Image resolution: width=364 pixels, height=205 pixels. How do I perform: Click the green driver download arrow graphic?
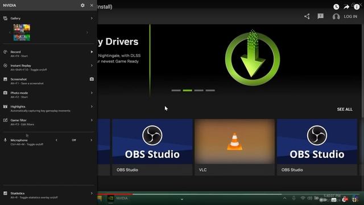[x=253, y=58]
